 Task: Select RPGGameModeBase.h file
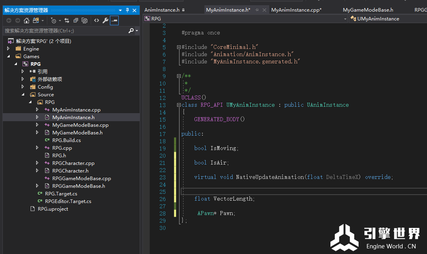click(x=78, y=186)
